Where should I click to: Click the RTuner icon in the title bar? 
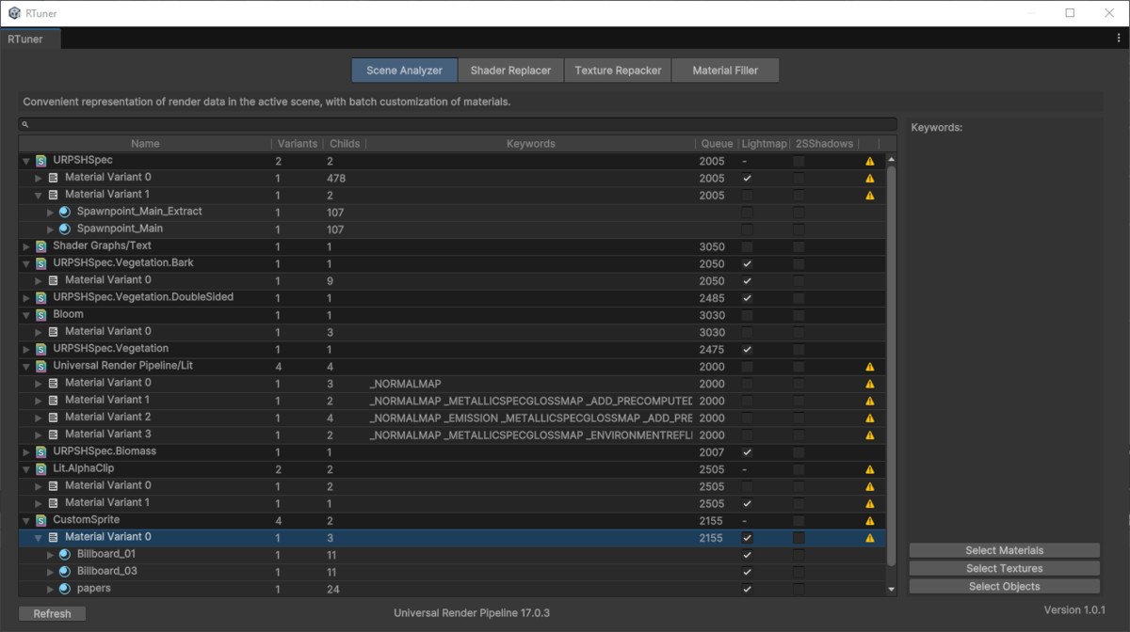tap(14, 12)
